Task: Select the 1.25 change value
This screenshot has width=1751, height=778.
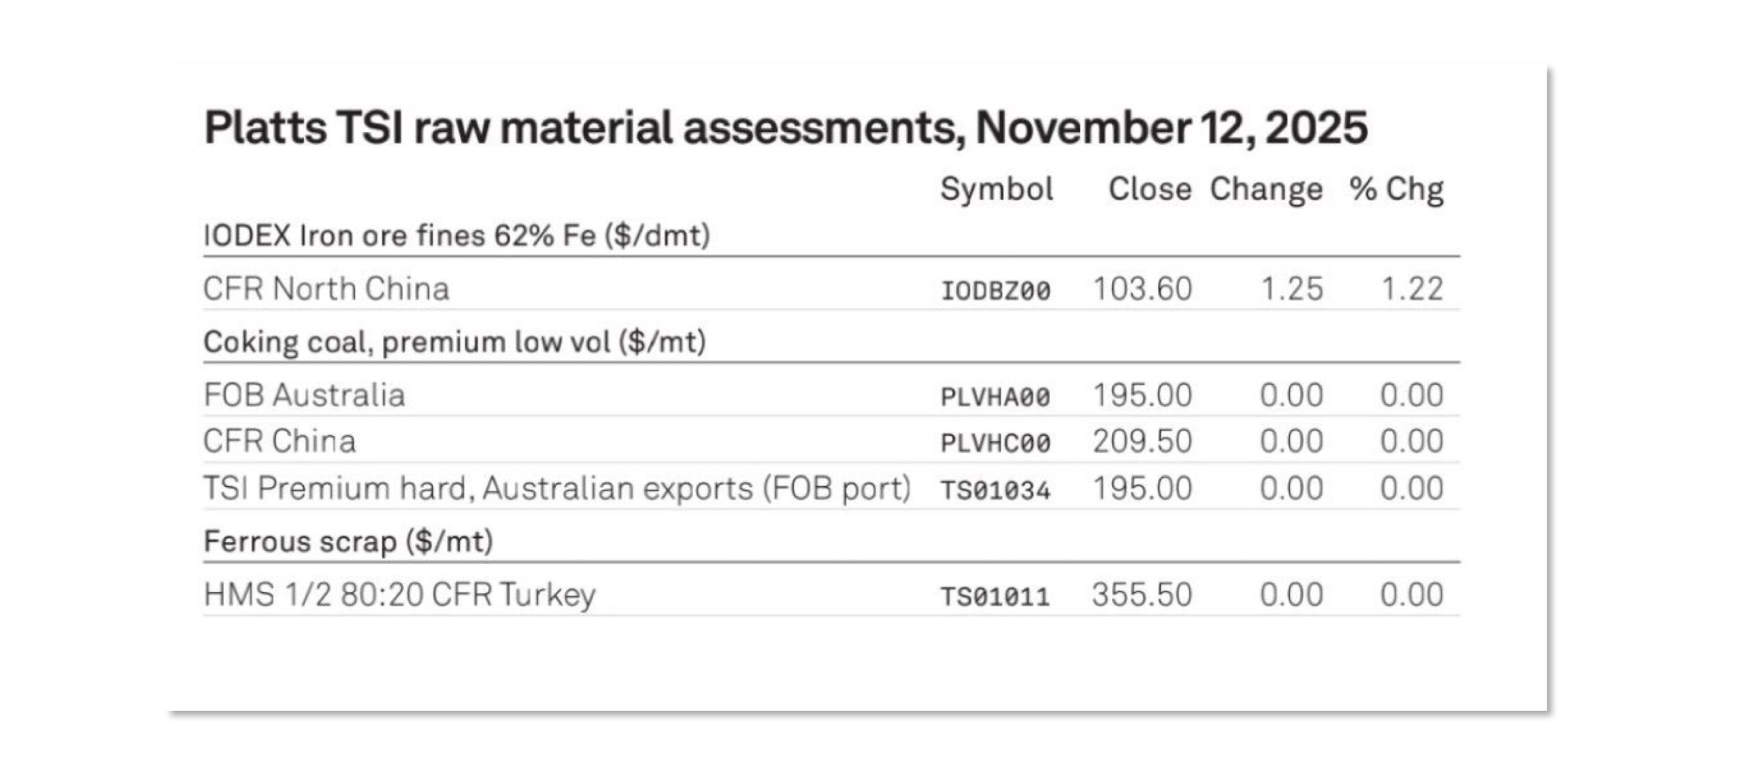Action: (1291, 289)
